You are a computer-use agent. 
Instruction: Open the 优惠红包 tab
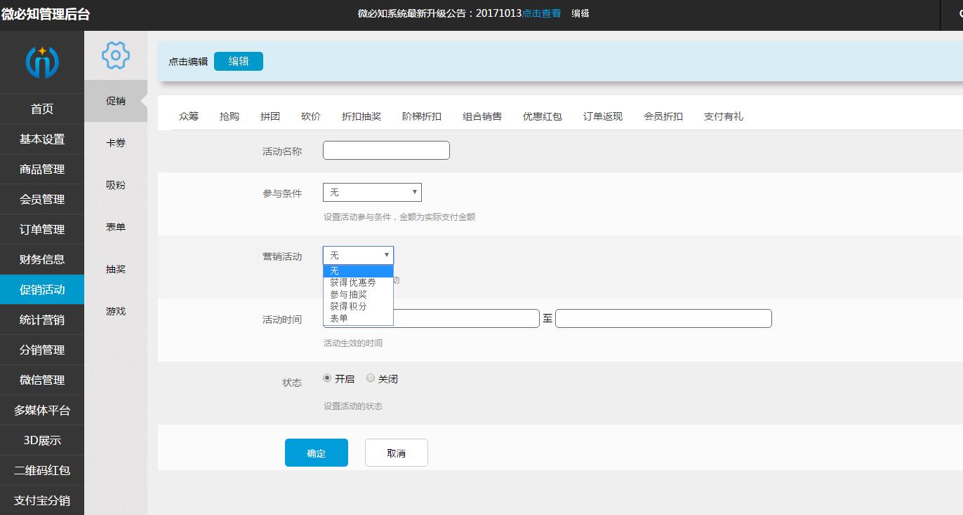[543, 116]
